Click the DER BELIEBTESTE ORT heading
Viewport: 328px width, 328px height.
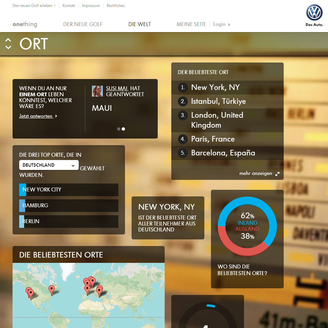pyautogui.click(x=203, y=72)
